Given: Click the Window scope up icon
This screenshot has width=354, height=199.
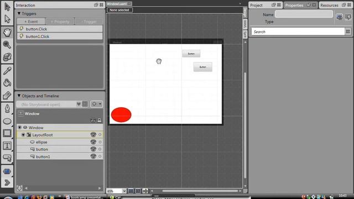Looking at the screenshot, I should pyautogui.click(x=20, y=113).
